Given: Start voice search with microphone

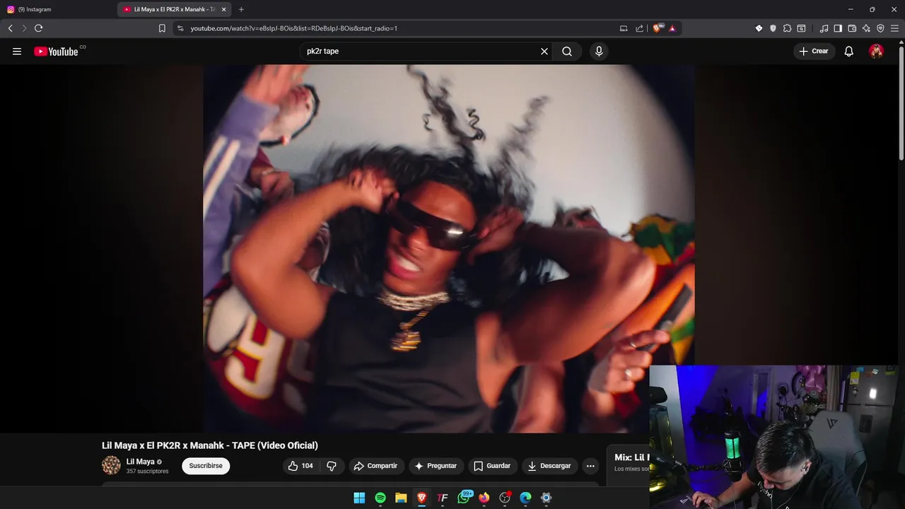Looking at the screenshot, I should pos(599,52).
